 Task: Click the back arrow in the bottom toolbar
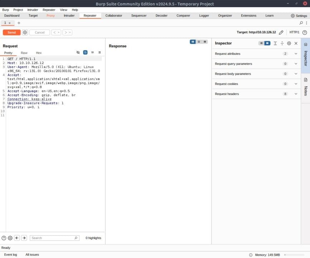coord(16,238)
